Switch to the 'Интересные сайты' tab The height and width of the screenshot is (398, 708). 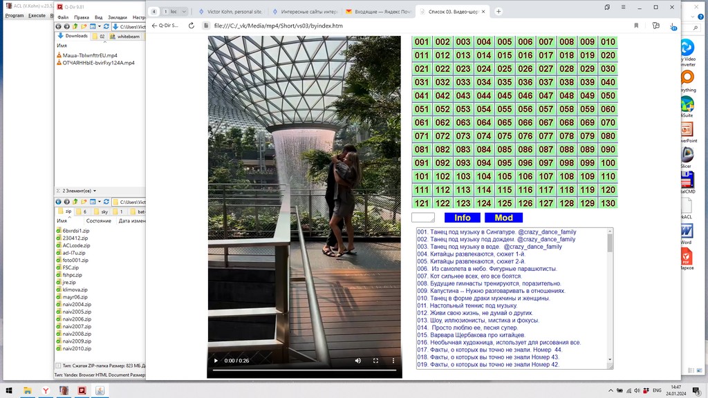click(305, 12)
